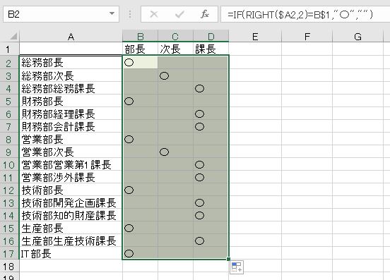Screen dimensions: 390x280
Task: Click the circle in cell B5
Action: 129,101
